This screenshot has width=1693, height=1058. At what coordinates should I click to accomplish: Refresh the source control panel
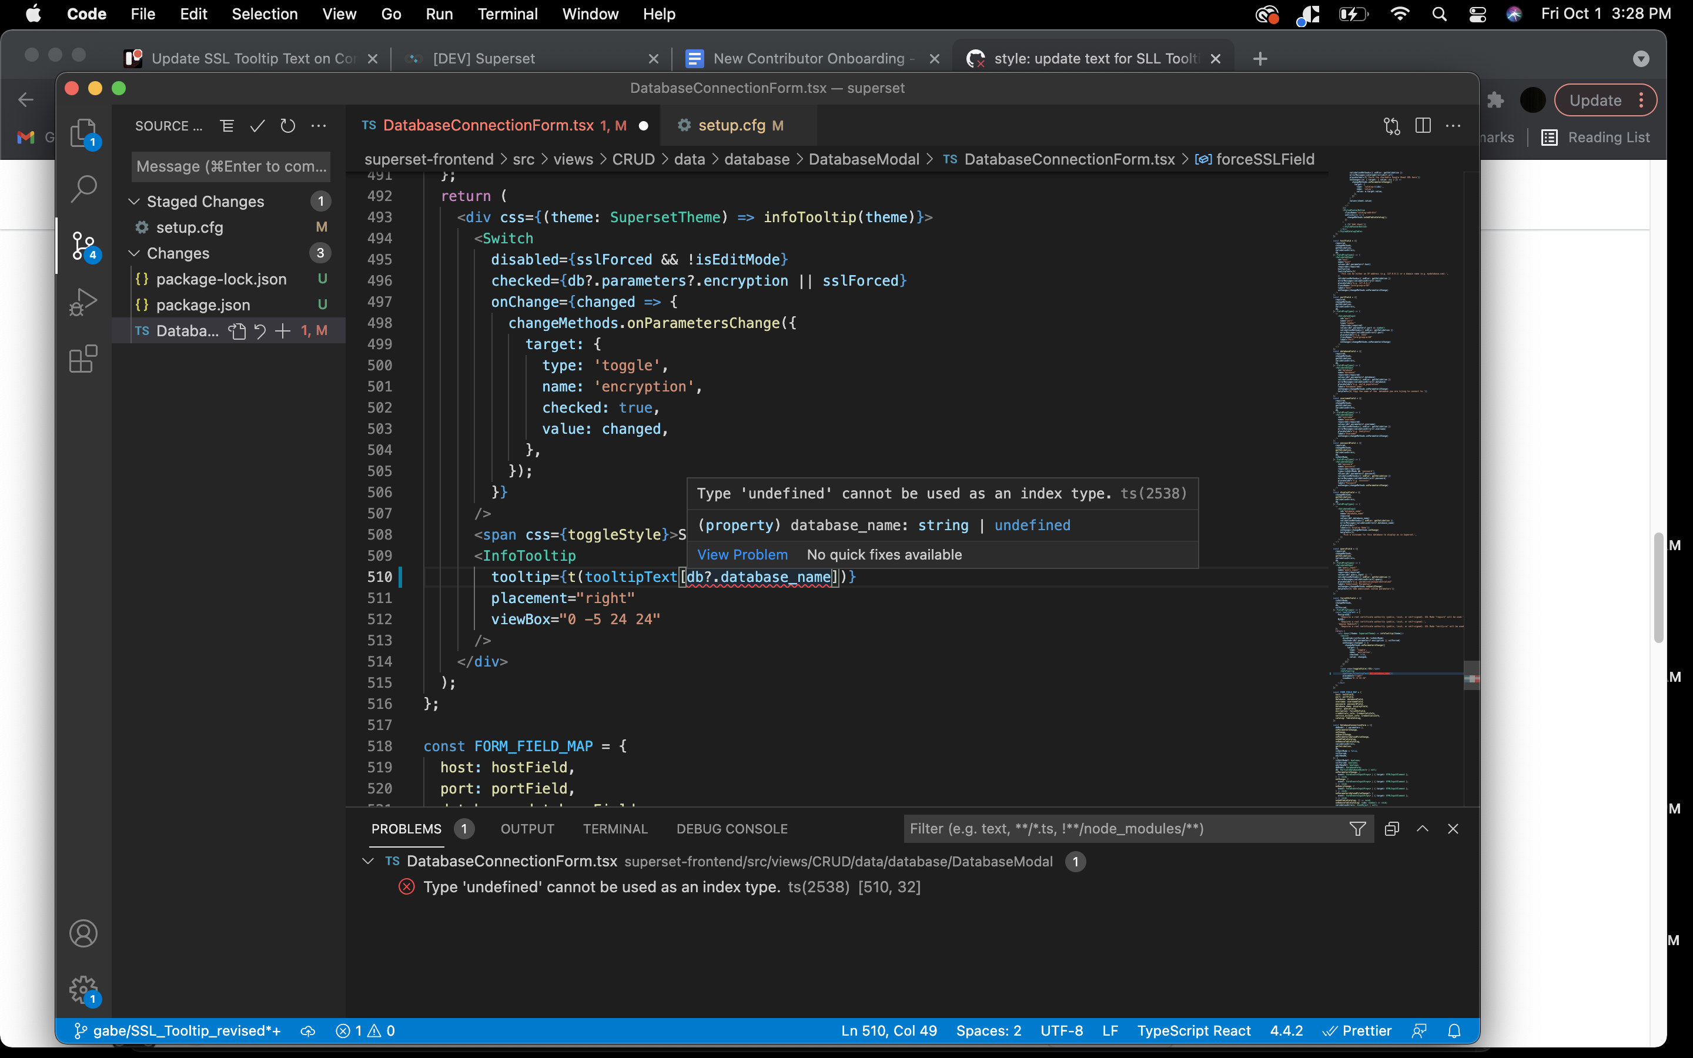pyautogui.click(x=287, y=126)
